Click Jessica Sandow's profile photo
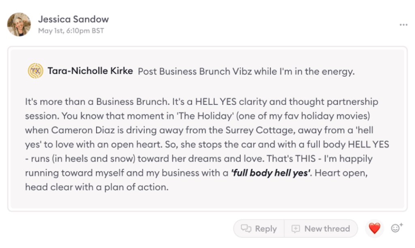Image resolution: width=415 pixels, height=248 pixels. tap(19, 24)
